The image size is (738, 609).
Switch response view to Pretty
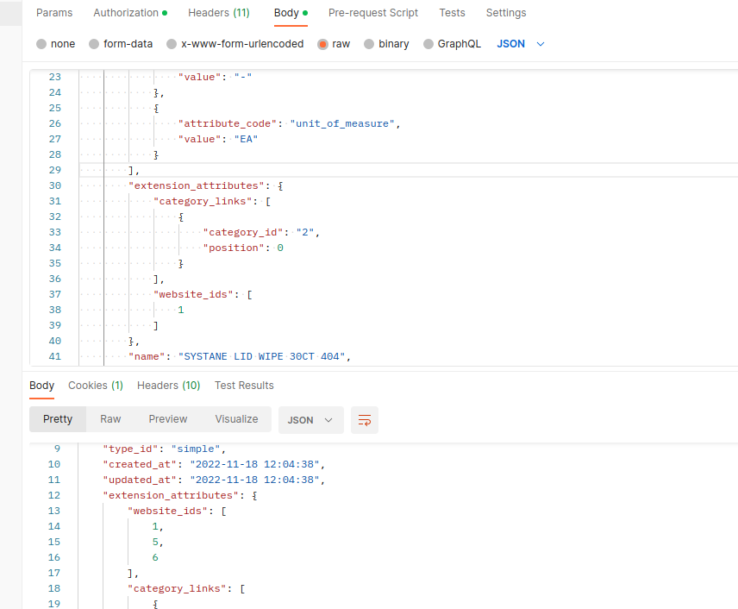pyautogui.click(x=58, y=419)
